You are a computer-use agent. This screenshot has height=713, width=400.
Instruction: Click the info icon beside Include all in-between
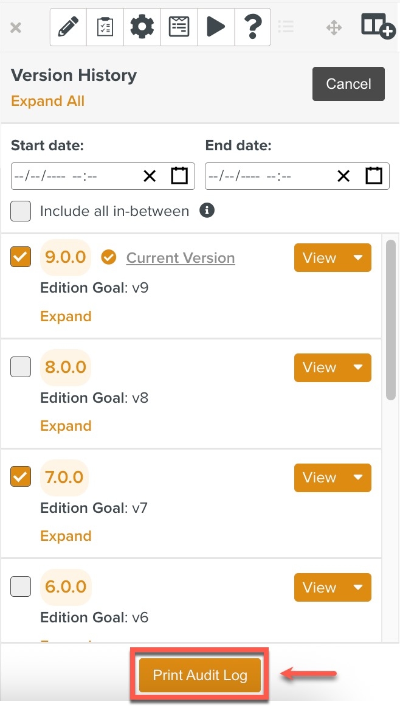[x=207, y=210]
